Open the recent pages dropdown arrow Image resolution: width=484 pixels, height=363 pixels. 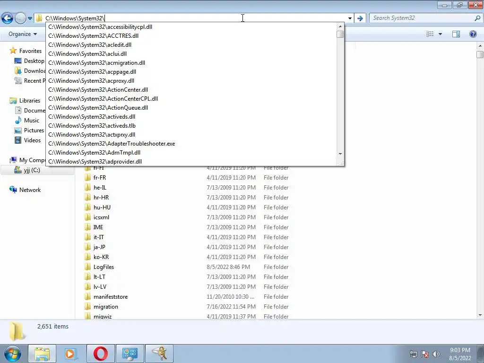tap(30, 18)
